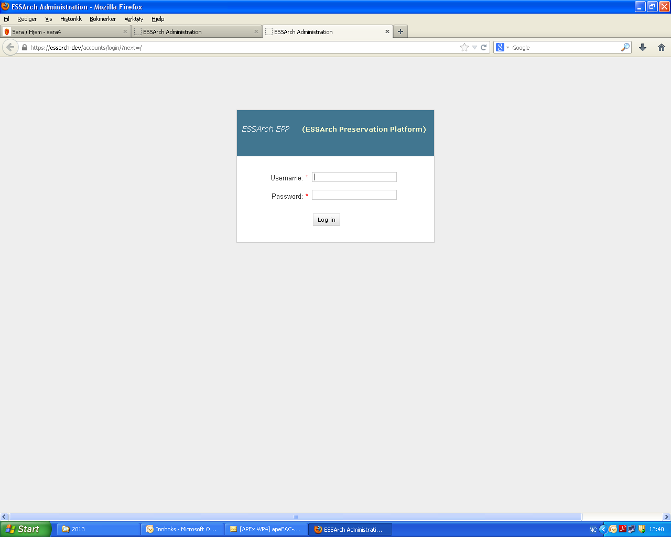Open the URL history dropdown arrow
671x537 pixels.
(474, 47)
